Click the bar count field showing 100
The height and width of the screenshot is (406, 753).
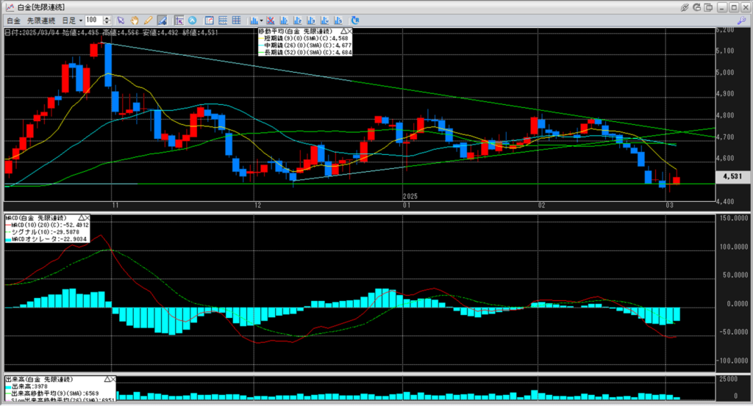tap(93, 20)
